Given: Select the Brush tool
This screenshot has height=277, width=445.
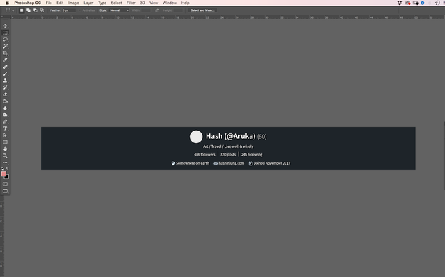Looking at the screenshot, I should [x=5, y=74].
